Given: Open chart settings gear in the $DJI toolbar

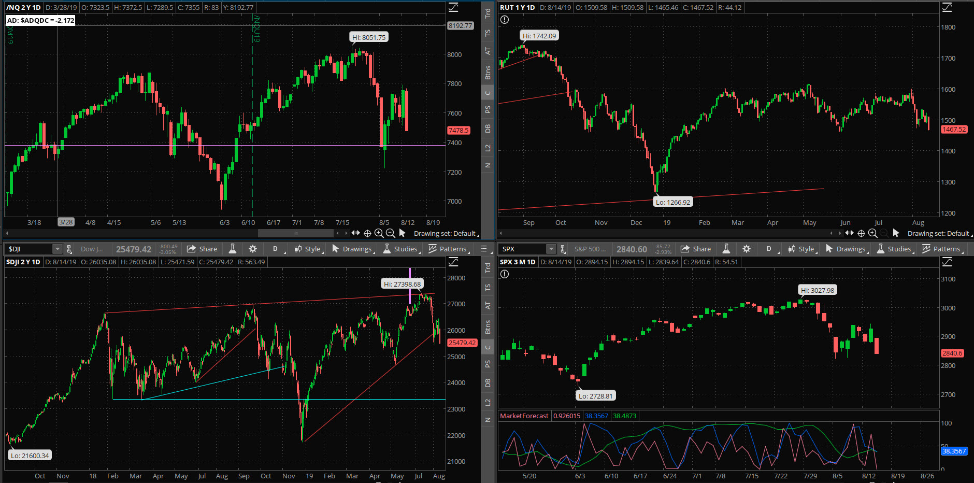Looking at the screenshot, I should click(253, 249).
